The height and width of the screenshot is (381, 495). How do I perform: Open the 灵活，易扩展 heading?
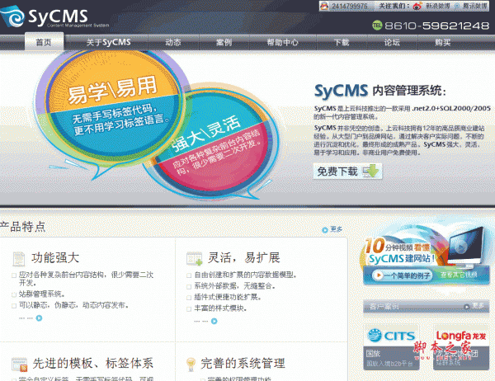(243, 258)
